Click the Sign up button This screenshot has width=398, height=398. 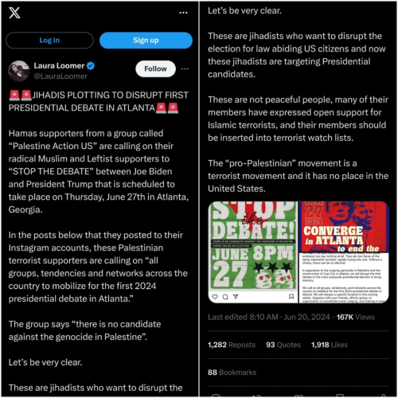pos(146,41)
